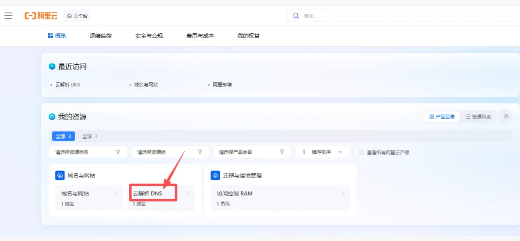
Task: Open 请选择资源组 filter dropdown
Action: [170, 152]
